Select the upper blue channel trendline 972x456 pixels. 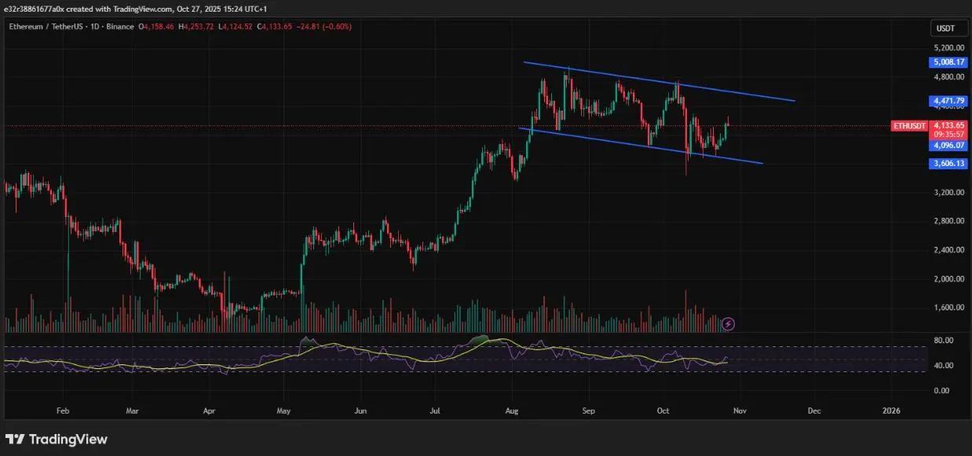click(660, 81)
